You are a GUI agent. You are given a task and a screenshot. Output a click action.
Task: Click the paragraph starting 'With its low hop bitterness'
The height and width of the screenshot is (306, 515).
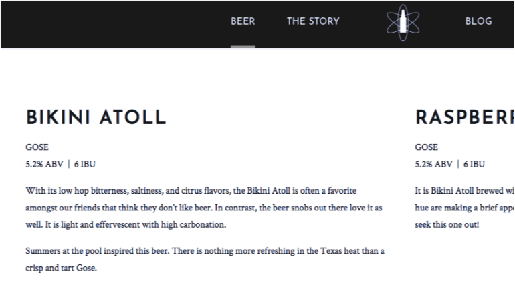204,208
